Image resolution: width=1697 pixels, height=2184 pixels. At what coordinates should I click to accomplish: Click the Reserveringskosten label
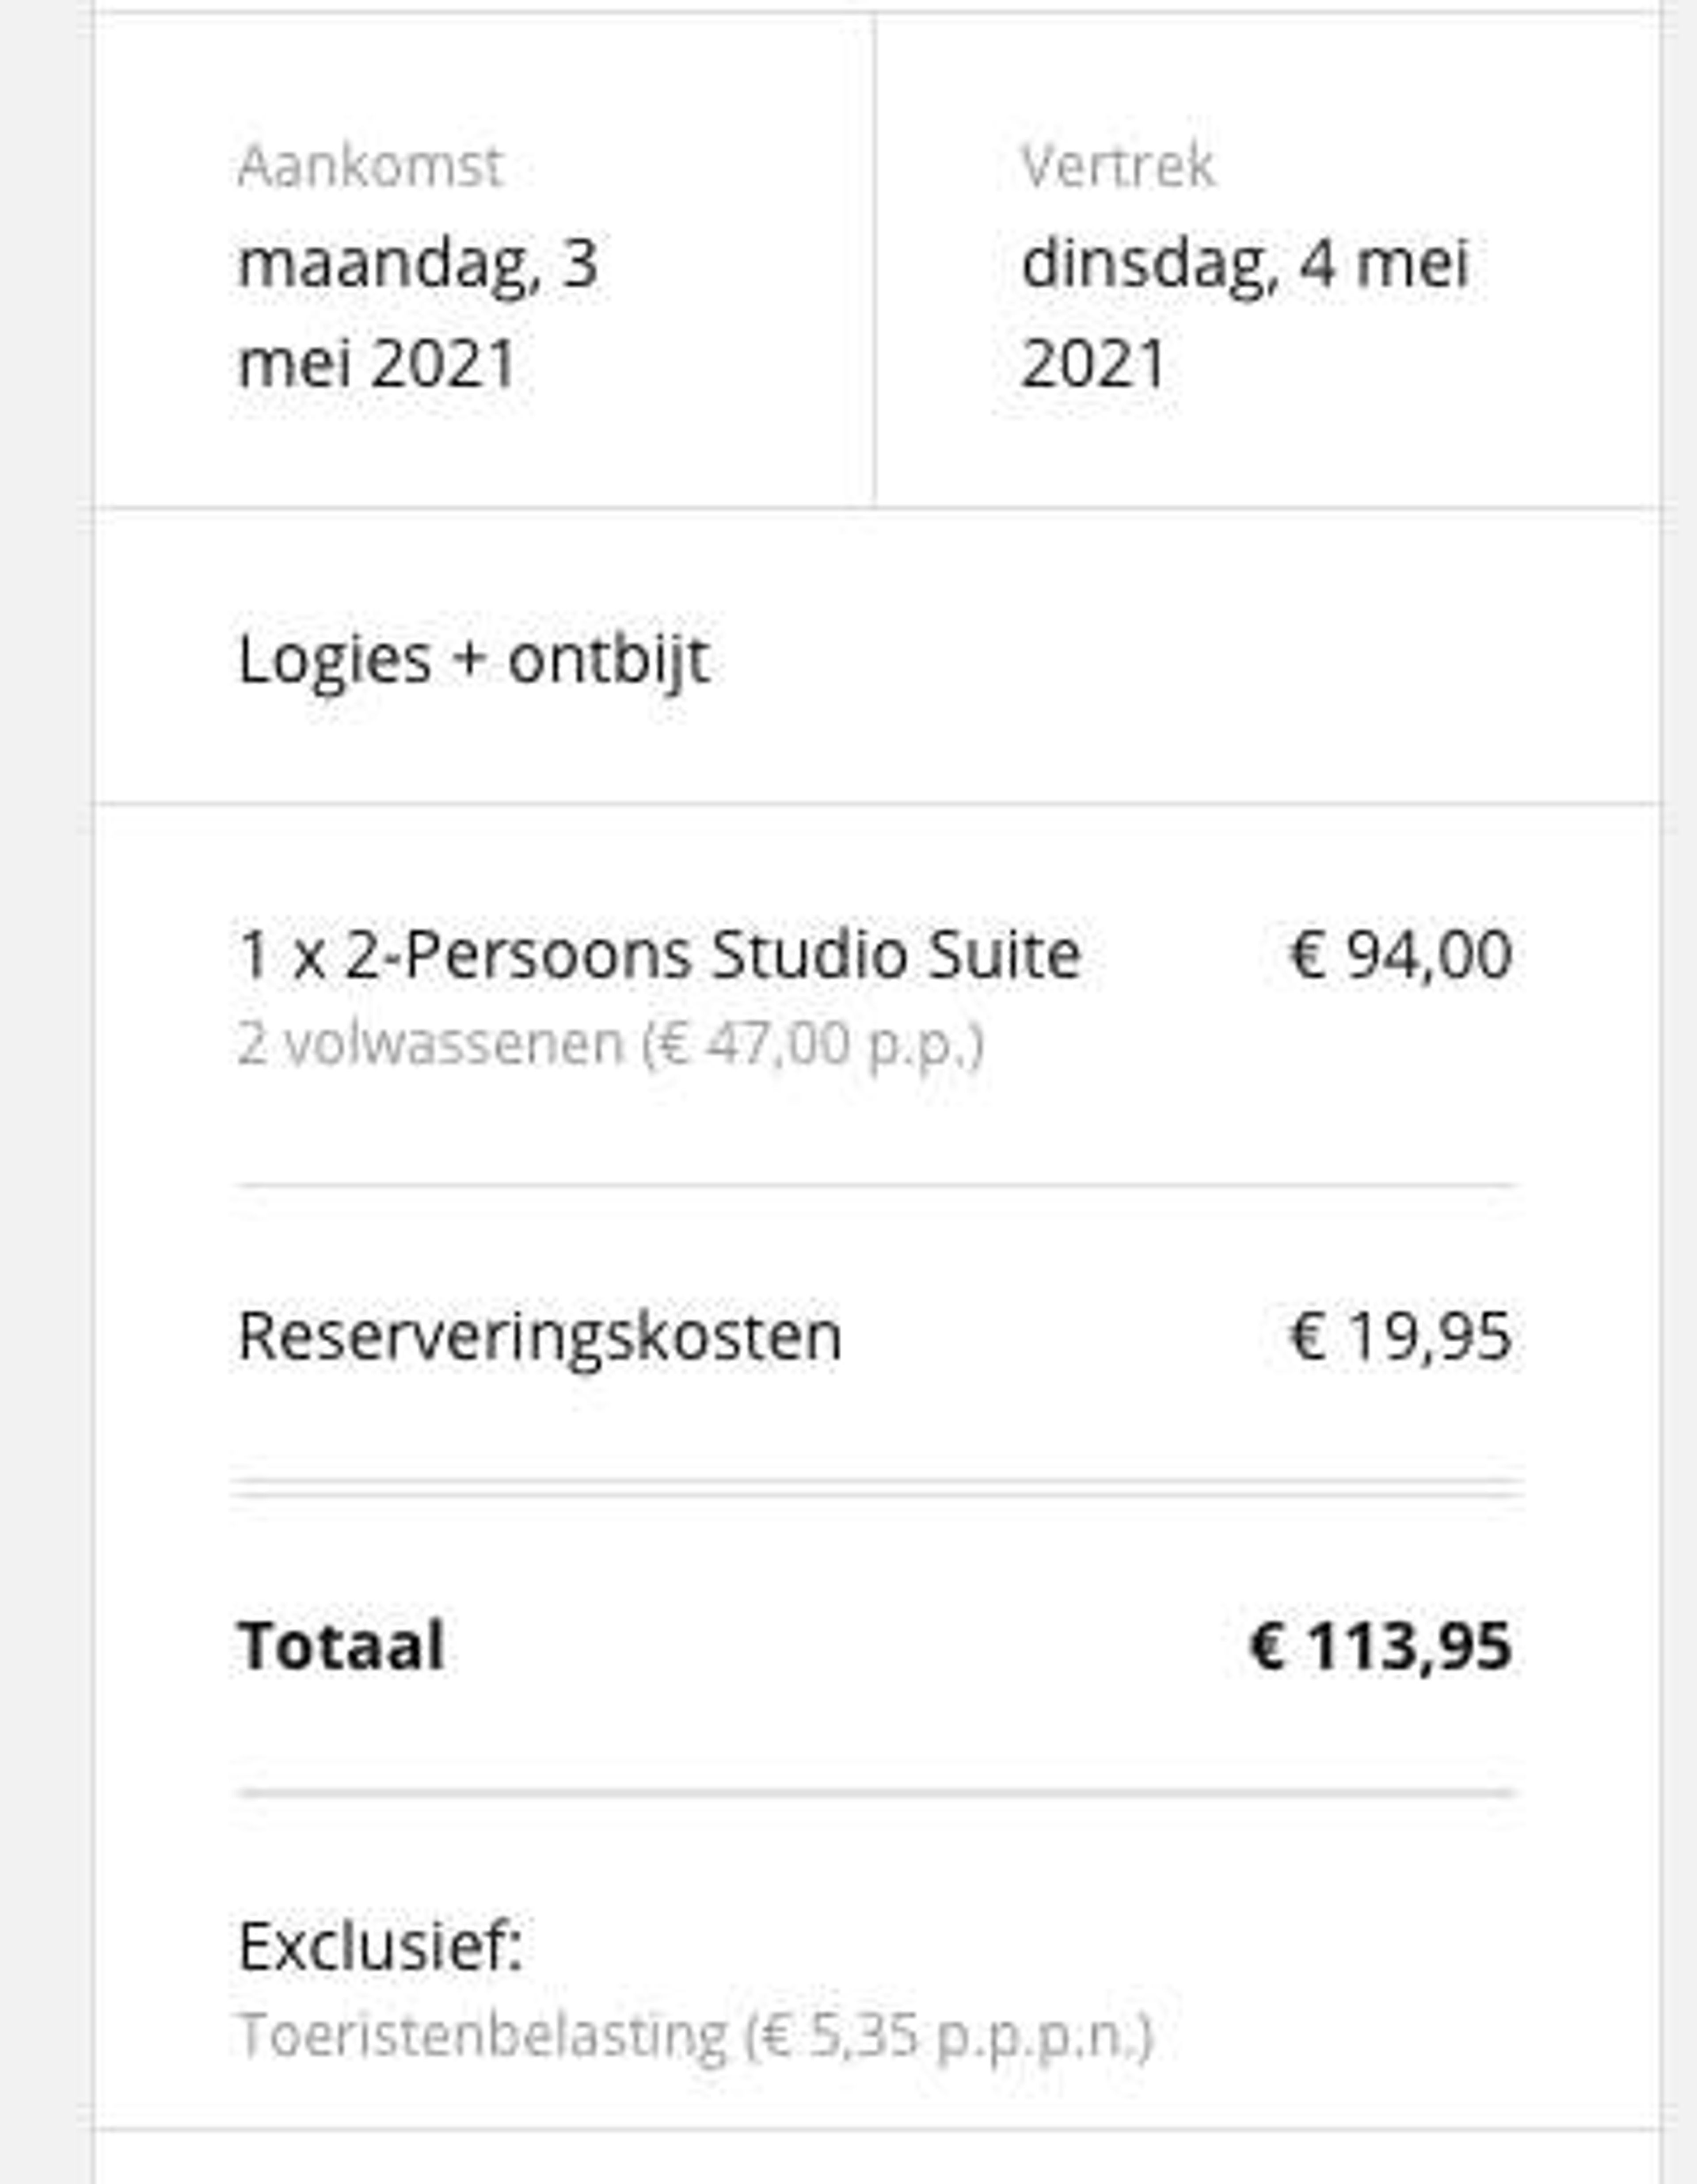coord(540,1337)
